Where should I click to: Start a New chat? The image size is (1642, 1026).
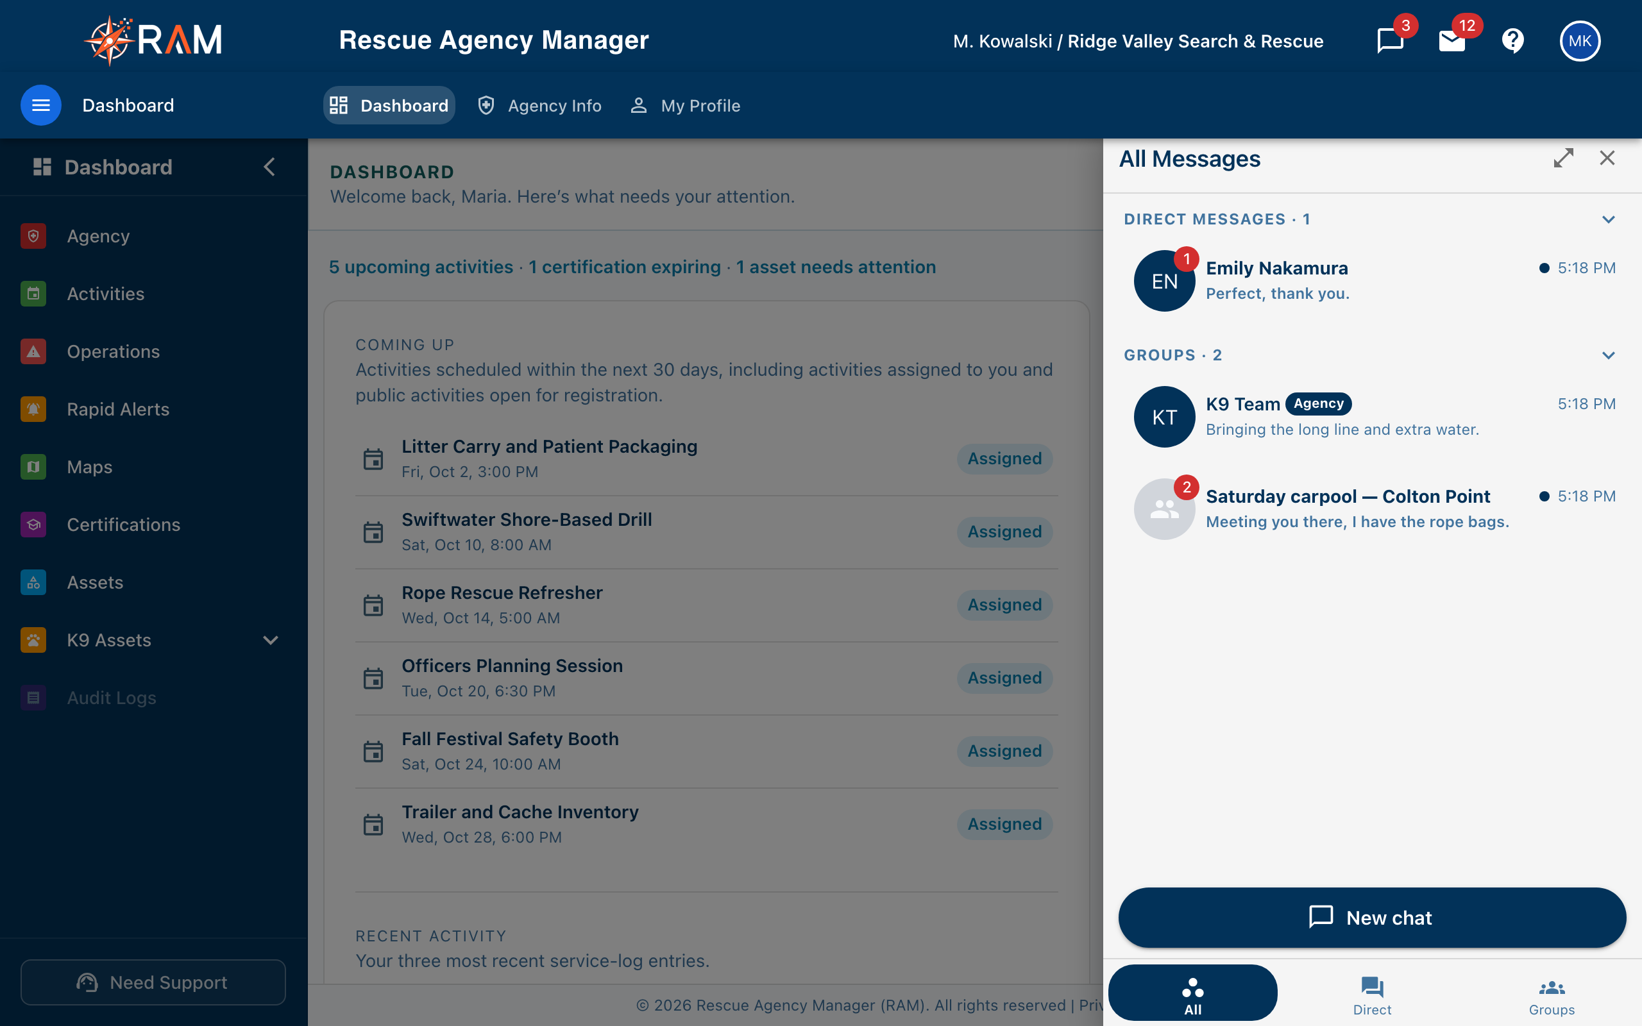click(x=1372, y=918)
